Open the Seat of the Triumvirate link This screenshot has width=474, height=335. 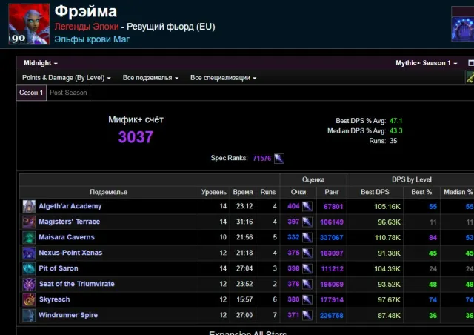click(77, 284)
